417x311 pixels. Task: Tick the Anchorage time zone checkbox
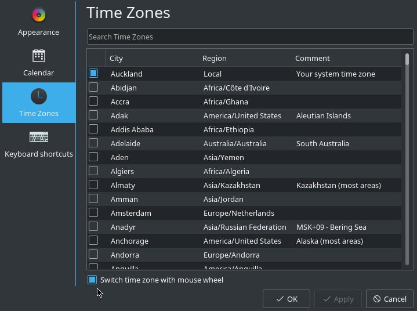tap(93, 241)
